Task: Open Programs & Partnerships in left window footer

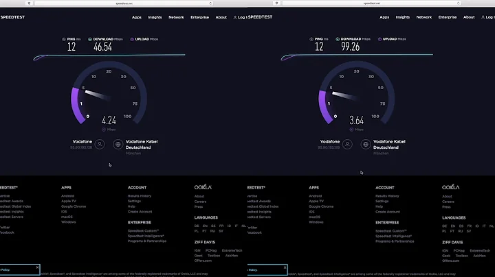Action: pyautogui.click(x=147, y=241)
